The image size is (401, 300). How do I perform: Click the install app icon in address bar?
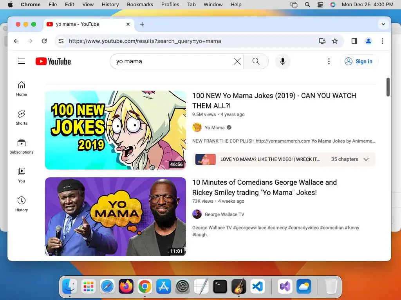[x=322, y=41]
